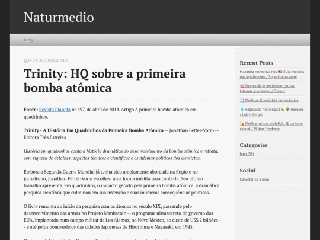Open the Blog menu item
The image size is (320, 240).
(28, 40)
